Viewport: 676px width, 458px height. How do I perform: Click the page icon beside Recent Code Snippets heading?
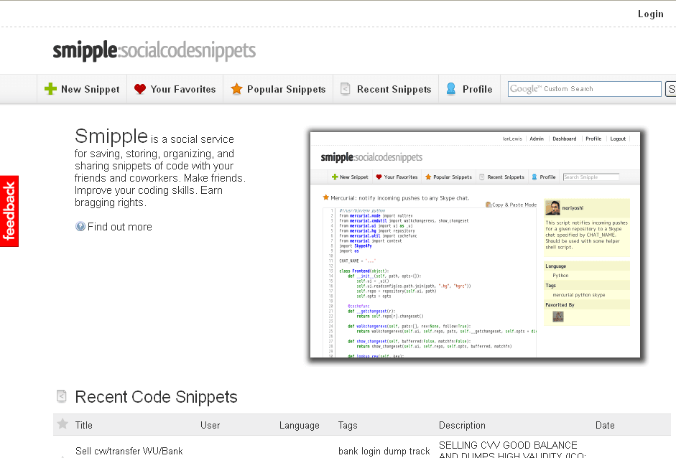click(x=62, y=396)
